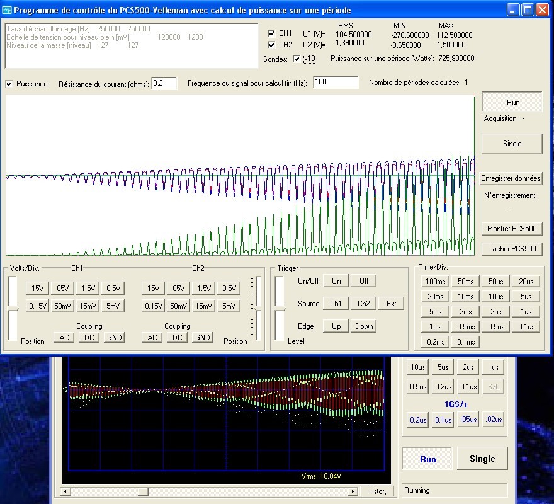The width and height of the screenshot is (554, 504).
Task: Click the "Vrms: 10.04V" readout
Action: (x=321, y=476)
